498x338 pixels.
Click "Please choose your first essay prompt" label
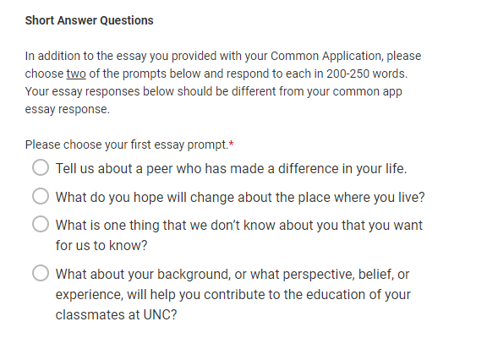coord(127,144)
